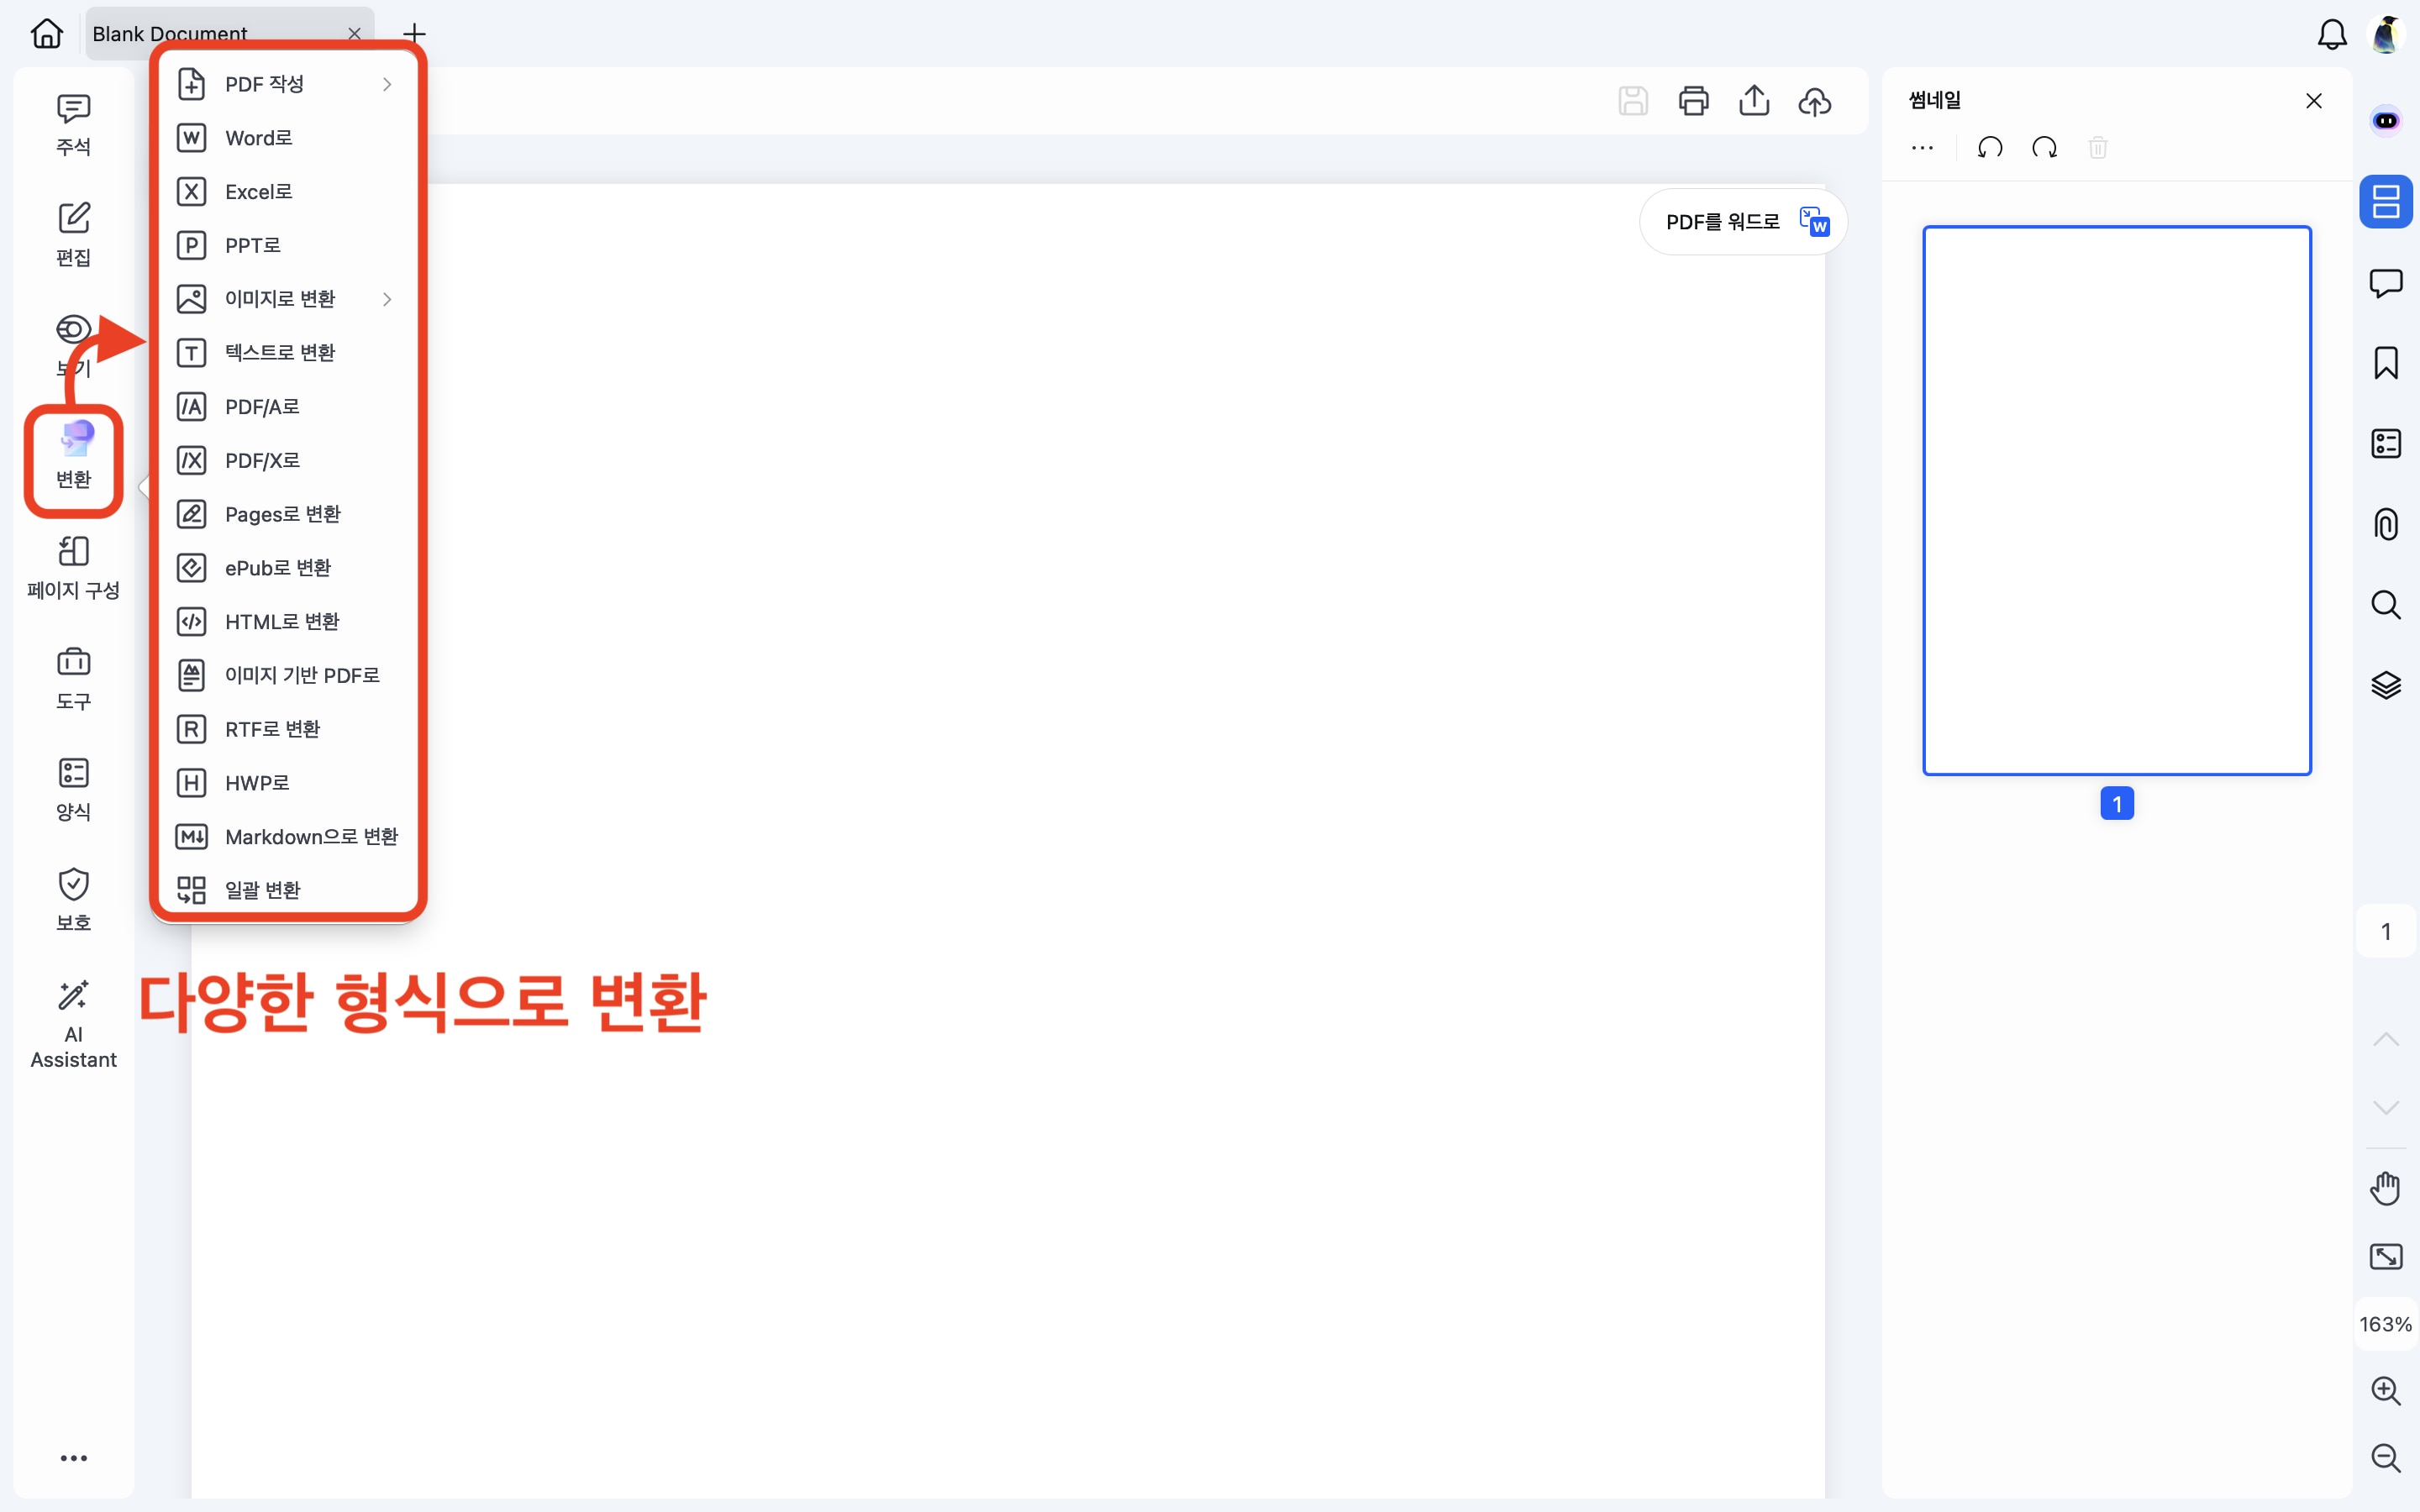Click the zoom in magnifier icon

coord(2385,1390)
